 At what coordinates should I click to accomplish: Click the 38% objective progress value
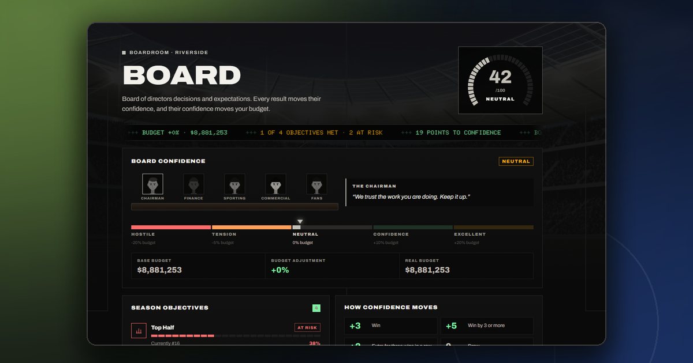pos(315,343)
